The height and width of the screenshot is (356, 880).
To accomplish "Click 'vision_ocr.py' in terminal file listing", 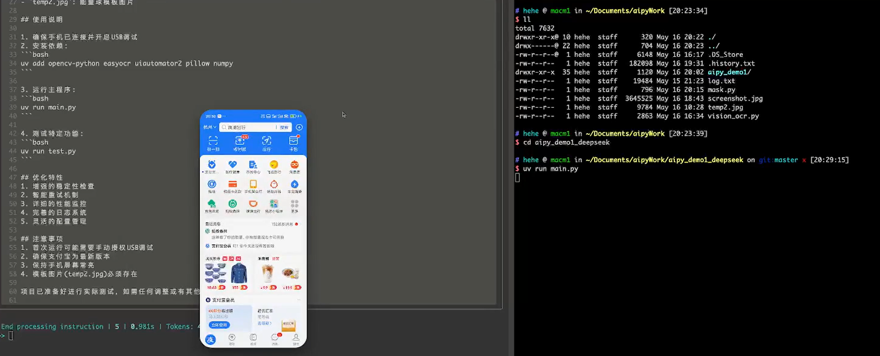I will [733, 116].
